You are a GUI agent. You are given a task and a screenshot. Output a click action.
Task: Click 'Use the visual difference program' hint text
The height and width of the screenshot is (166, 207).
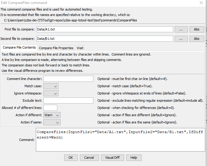point(42,71)
